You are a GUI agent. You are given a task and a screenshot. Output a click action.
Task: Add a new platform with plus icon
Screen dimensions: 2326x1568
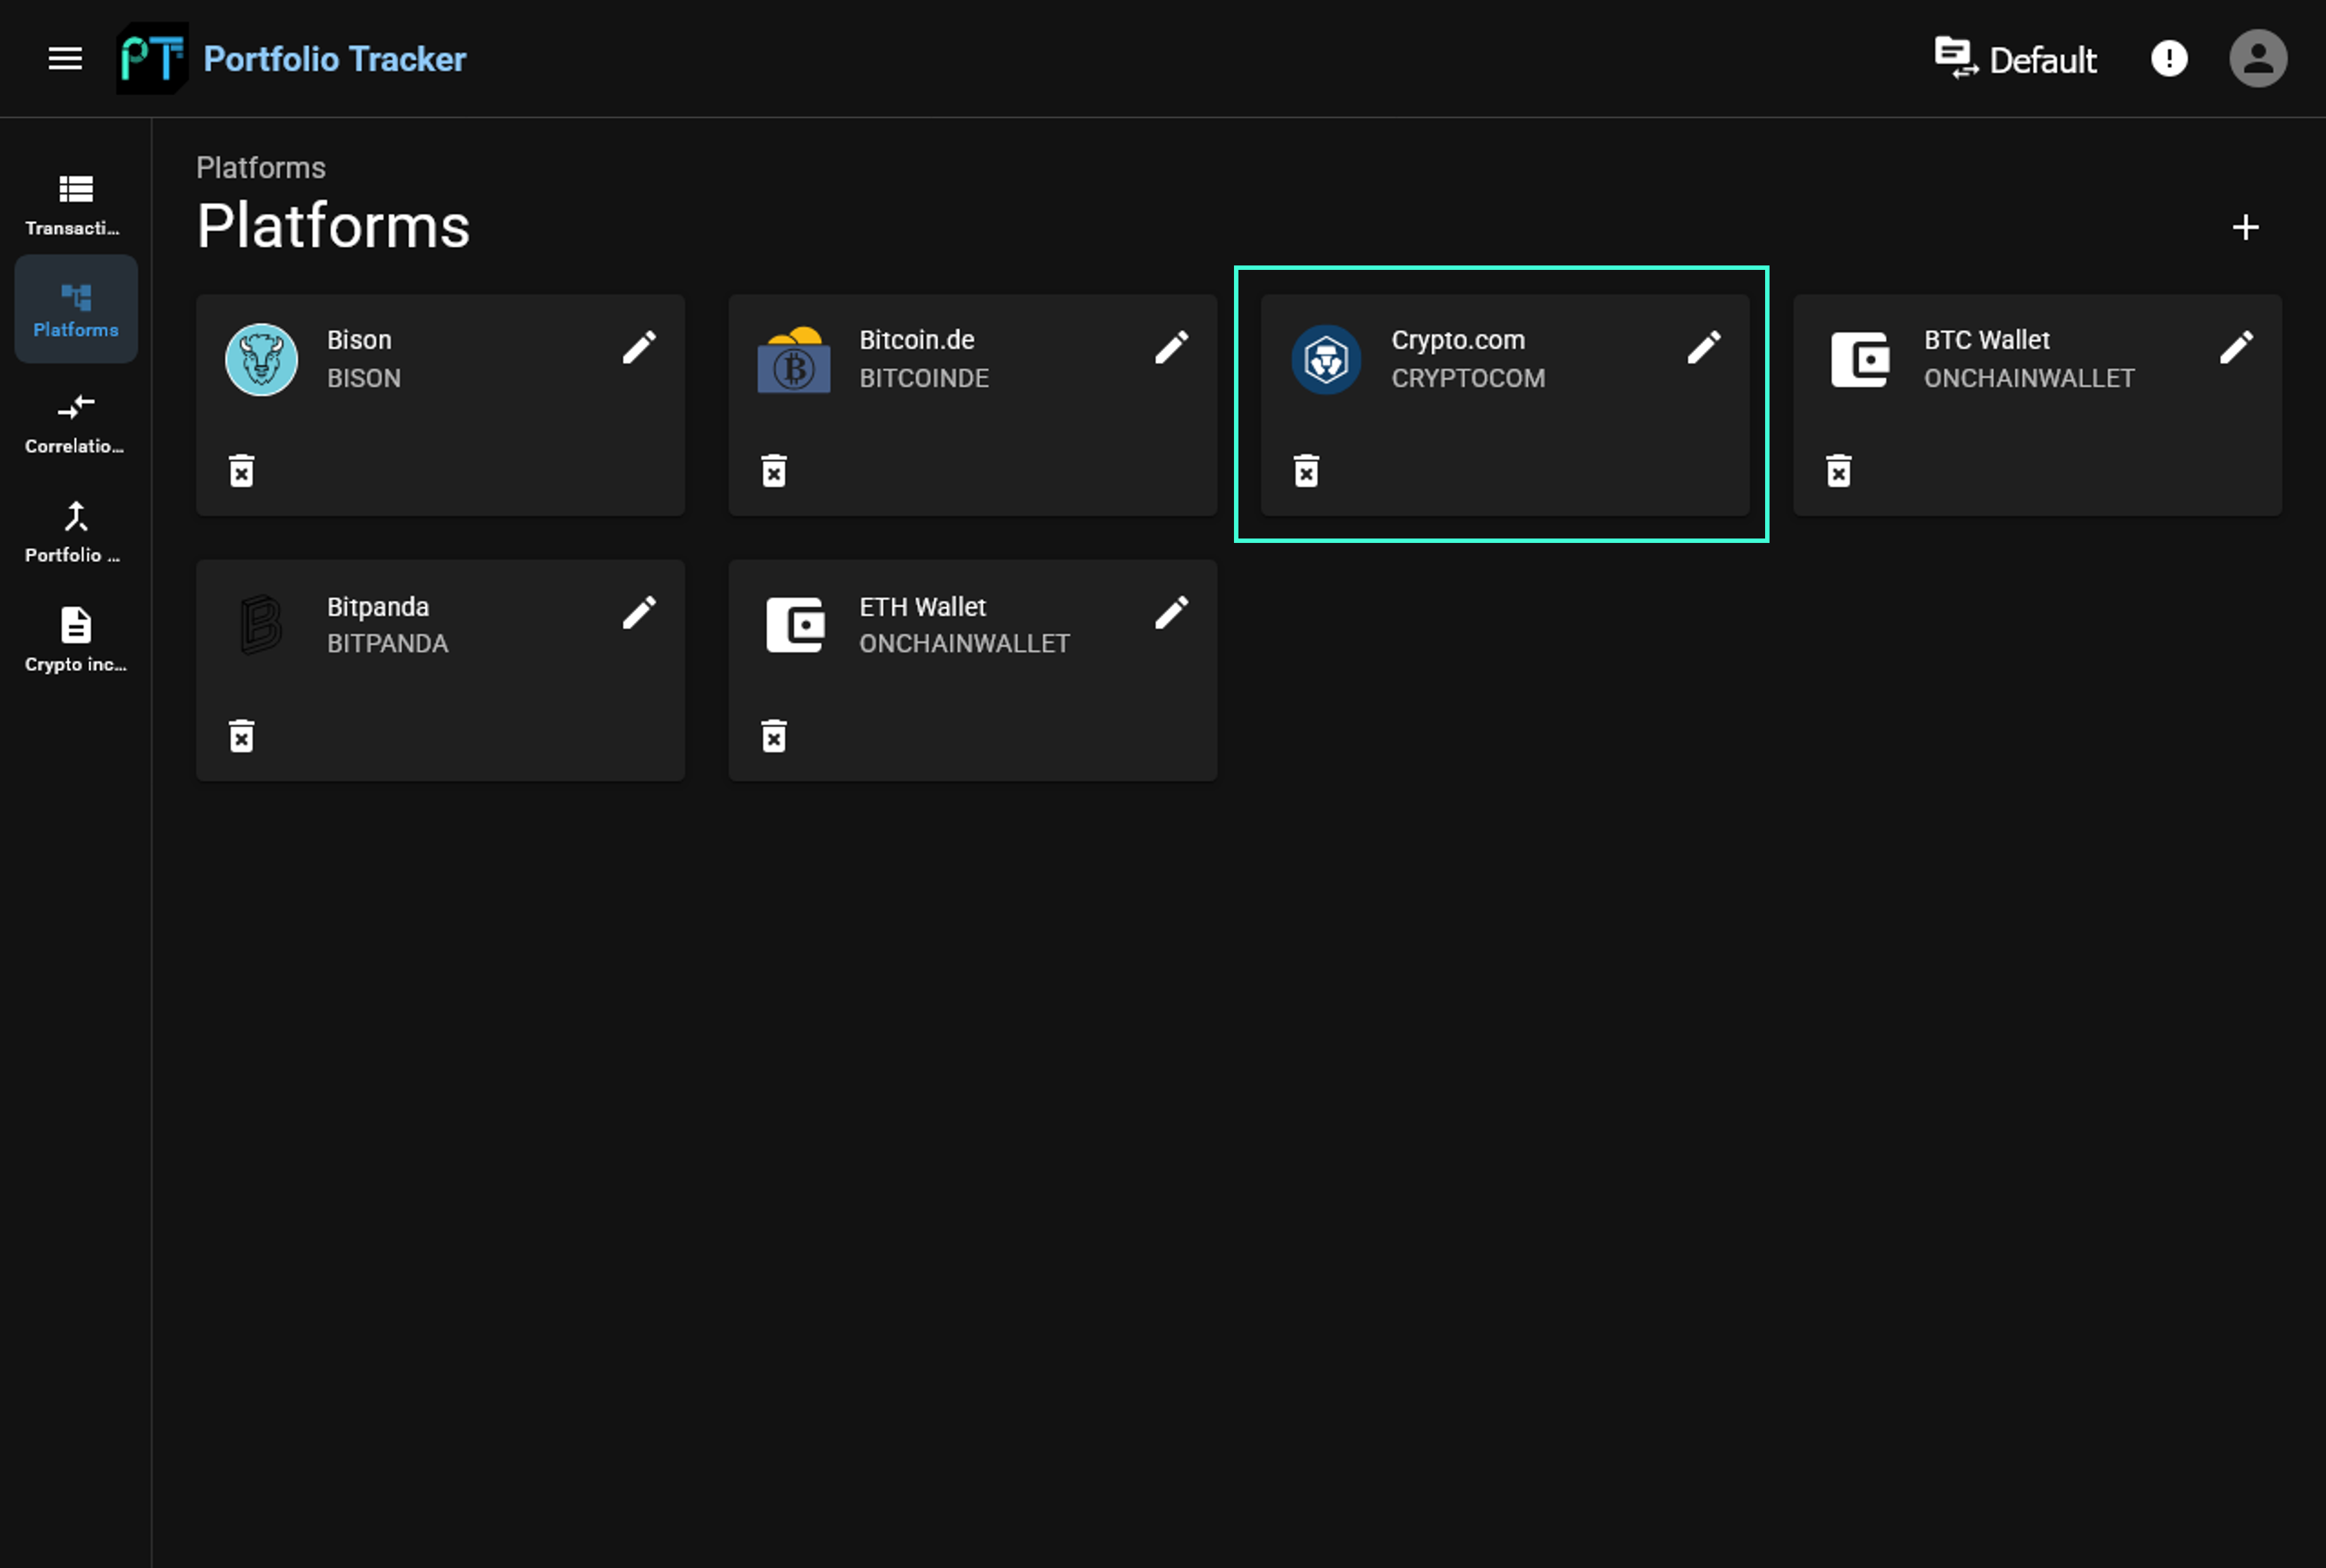pos(2246,228)
